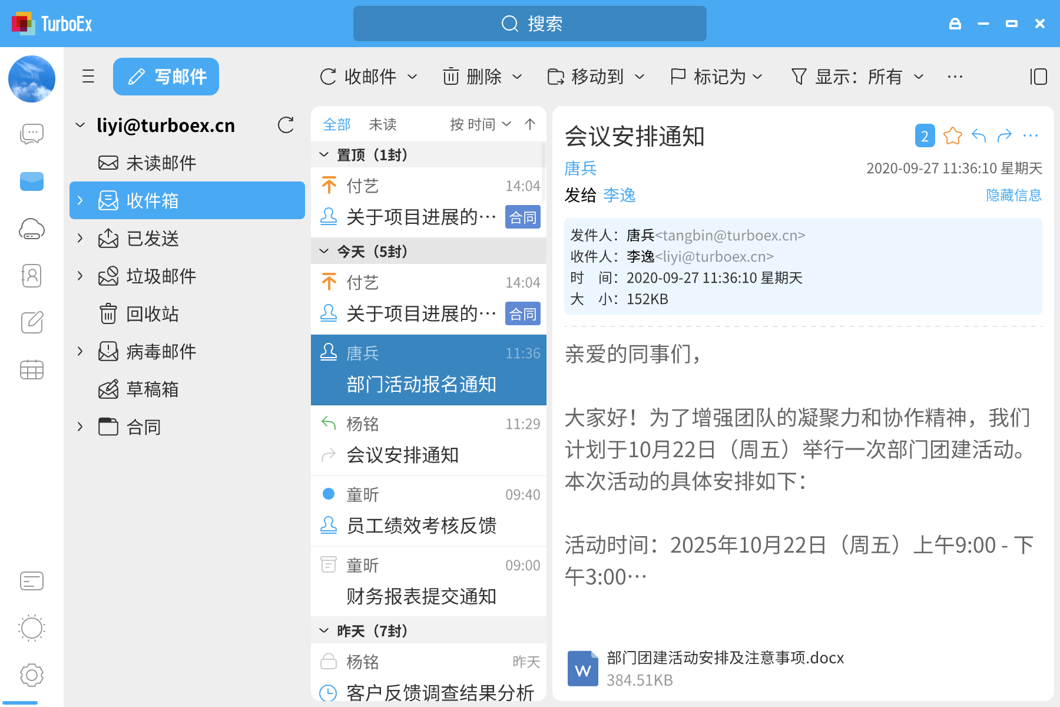The width and height of the screenshot is (1060, 707).
Task: Open the chat messages panel in sidebar
Action: (32, 133)
